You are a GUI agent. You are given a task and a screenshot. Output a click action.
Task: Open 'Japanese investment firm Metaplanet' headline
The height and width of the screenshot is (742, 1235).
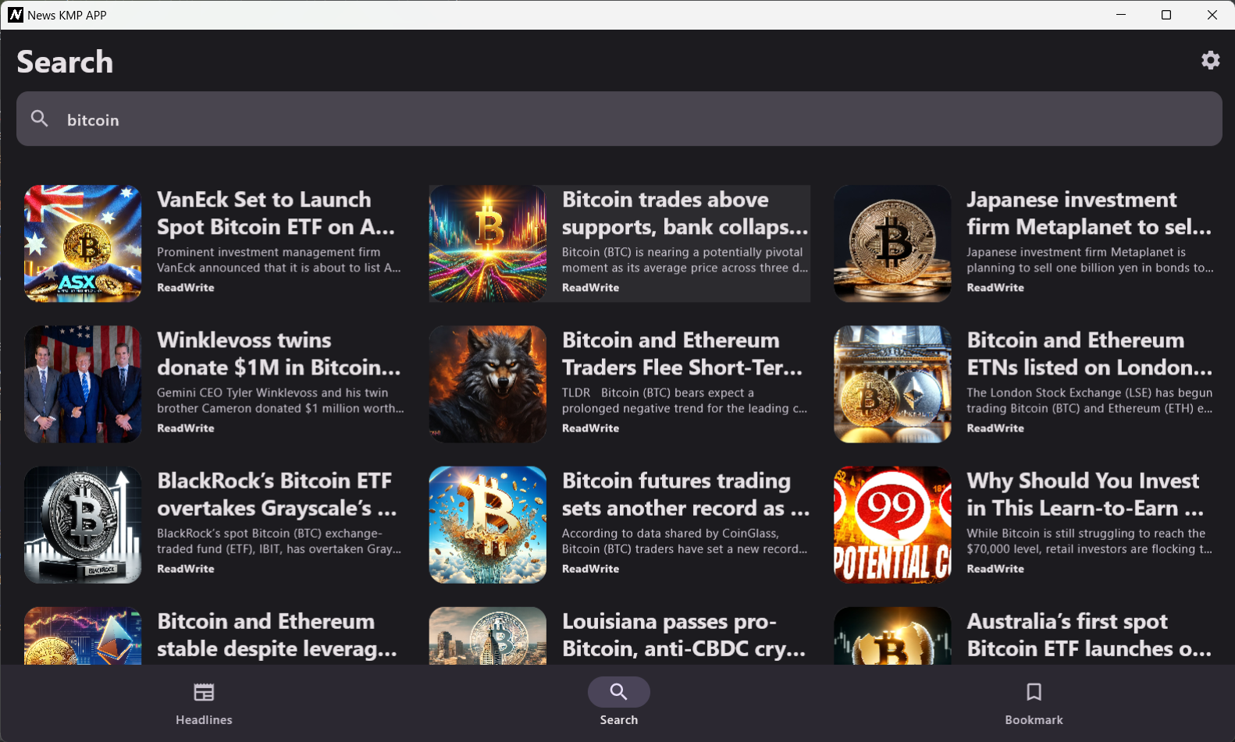click(x=1089, y=213)
